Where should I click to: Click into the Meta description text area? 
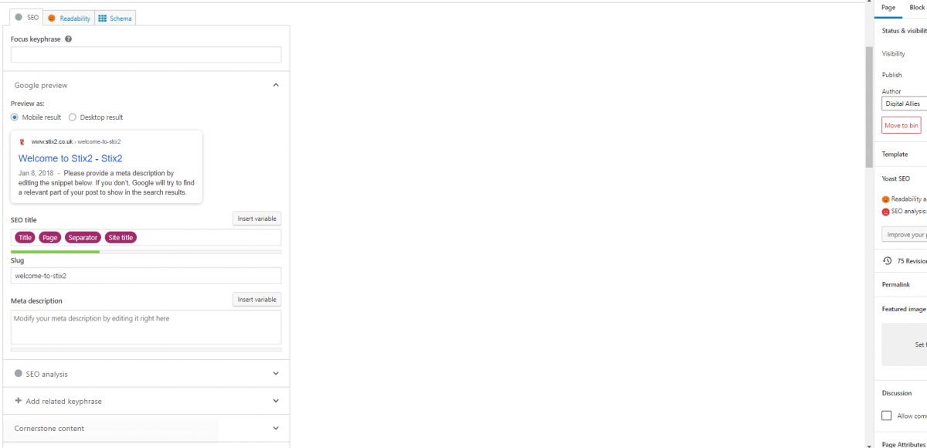click(146, 327)
